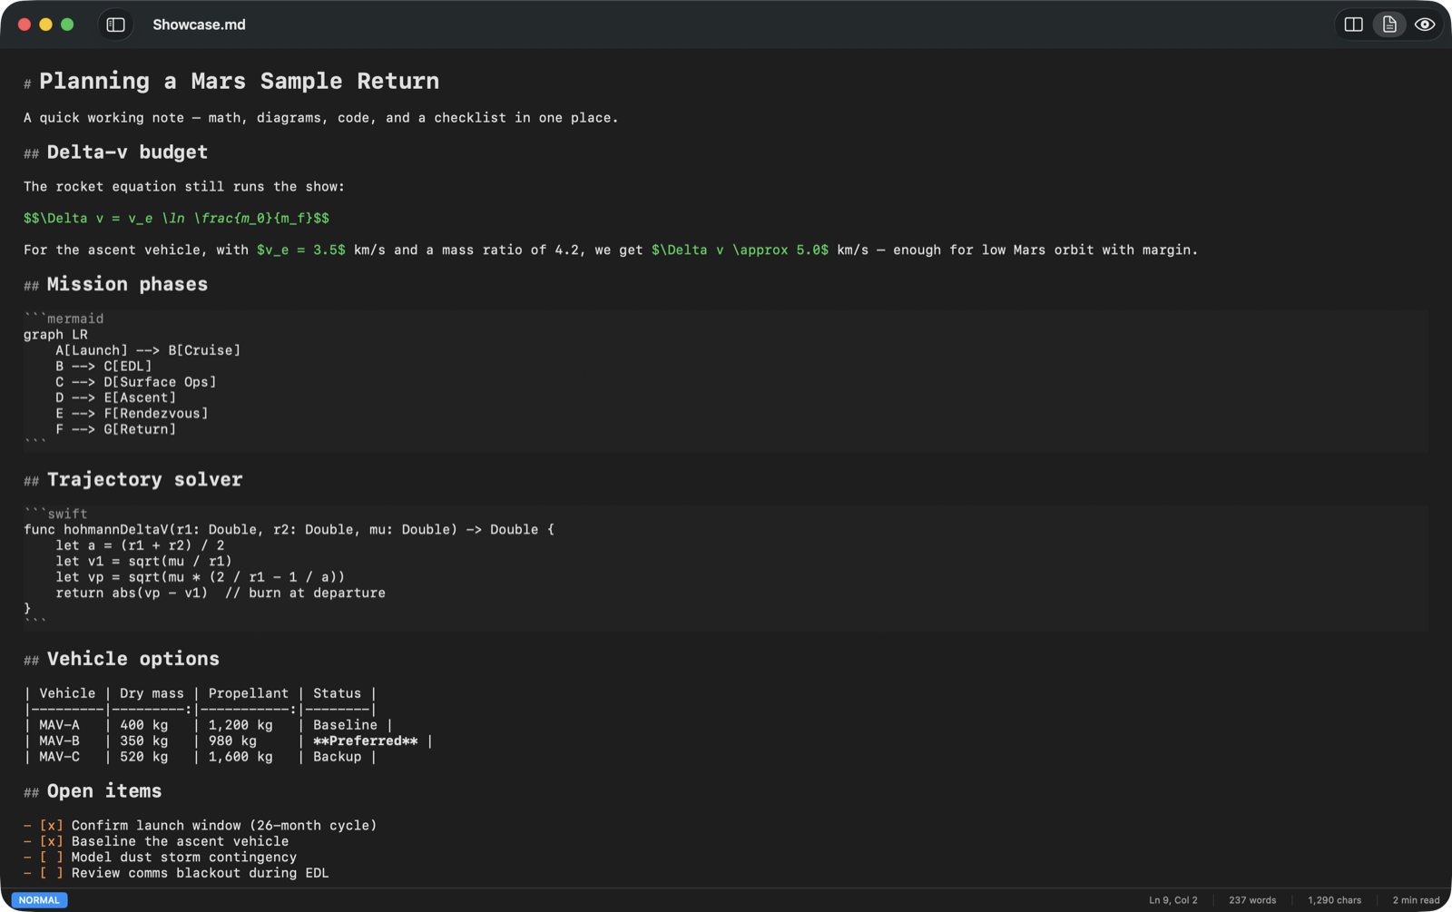Image resolution: width=1452 pixels, height=912 pixels.
Task: Click the '237 words' status entry
Action: (1252, 900)
